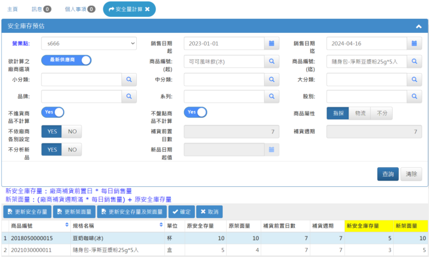This screenshot has width=429, height=257.
Task: Go to 主頁 tab
Action: point(12,9)
